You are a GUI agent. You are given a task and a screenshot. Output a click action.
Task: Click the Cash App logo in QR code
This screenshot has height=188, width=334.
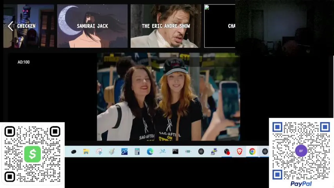click(32, 154)
